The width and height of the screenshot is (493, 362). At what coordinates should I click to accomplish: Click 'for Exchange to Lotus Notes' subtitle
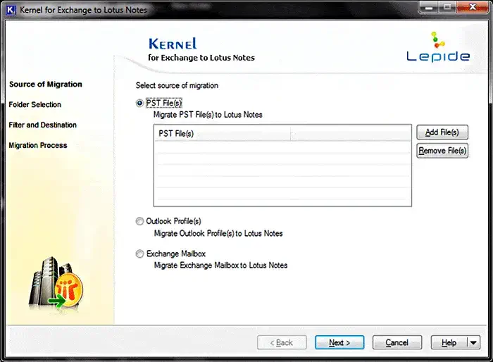pos(201,58)
